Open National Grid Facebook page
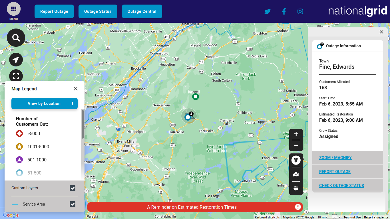390x219 pixels. coord(284,11)
